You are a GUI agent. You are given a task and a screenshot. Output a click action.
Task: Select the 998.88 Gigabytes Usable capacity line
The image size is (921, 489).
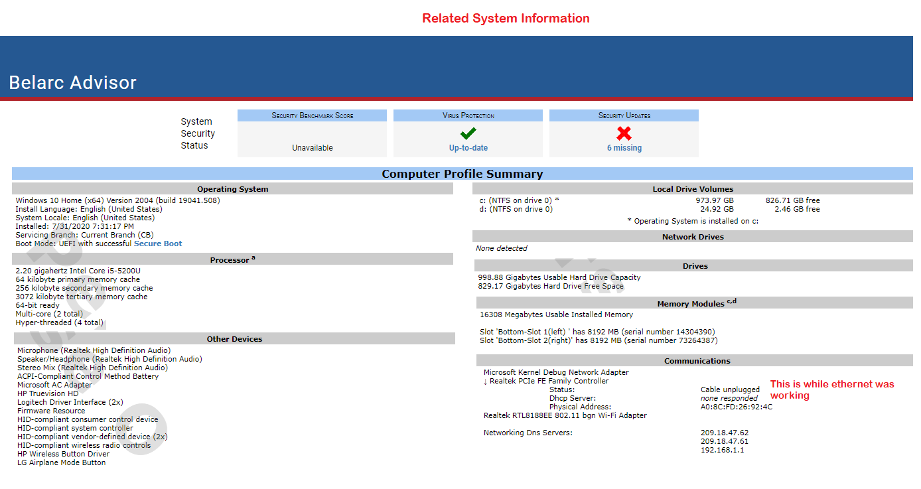tap(559, 277)
